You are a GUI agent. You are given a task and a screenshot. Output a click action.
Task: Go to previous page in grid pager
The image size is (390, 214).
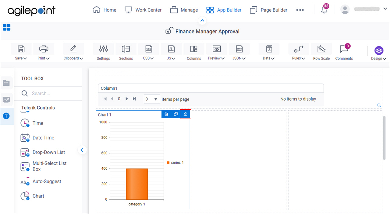click(x=112, y=99)
